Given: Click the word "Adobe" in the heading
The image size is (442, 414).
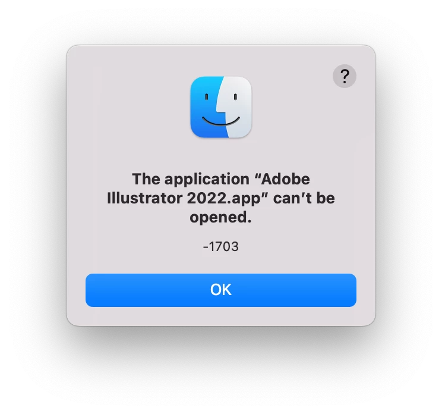Looking at the screenshot, I should click(x=285, y=179).
